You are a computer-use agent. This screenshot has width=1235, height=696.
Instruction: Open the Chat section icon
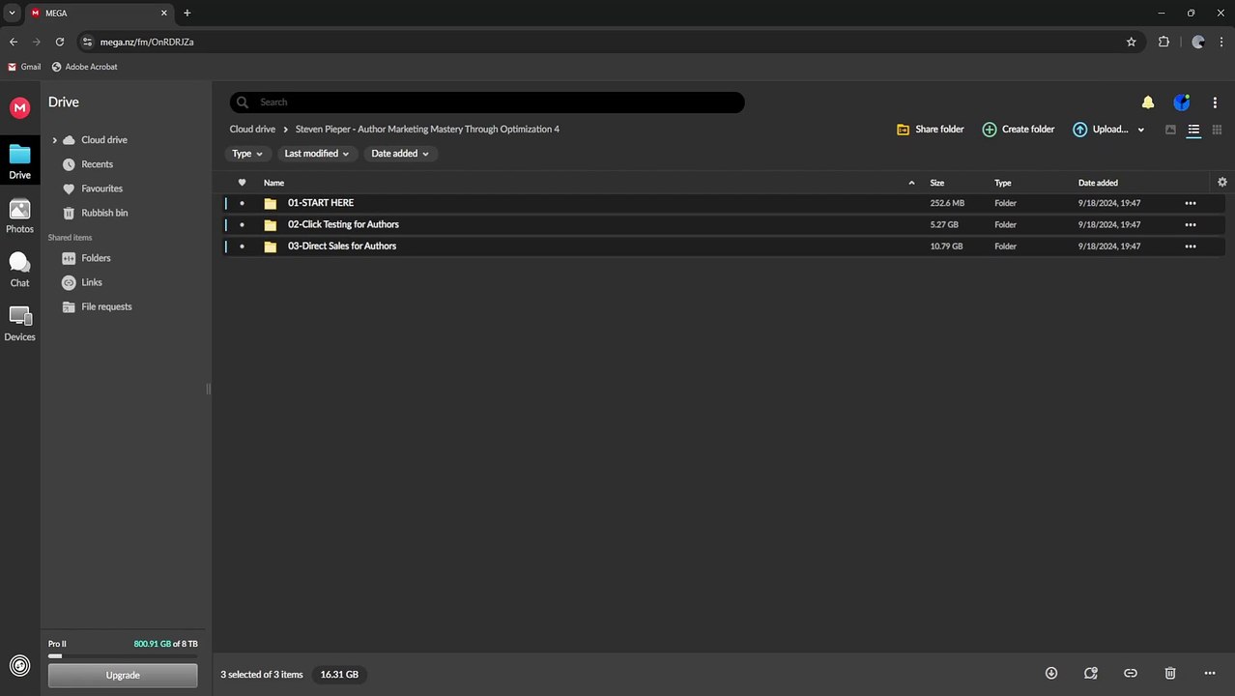click(x=19, y=270)
